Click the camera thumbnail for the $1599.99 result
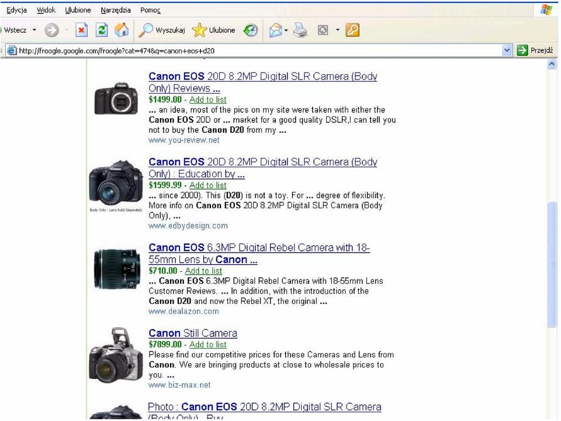Viewport: 561px width, 421px height. click(116, 186)
